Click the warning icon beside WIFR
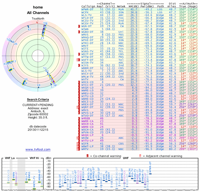Screen dimensions: 200x192 pos(78,144)
